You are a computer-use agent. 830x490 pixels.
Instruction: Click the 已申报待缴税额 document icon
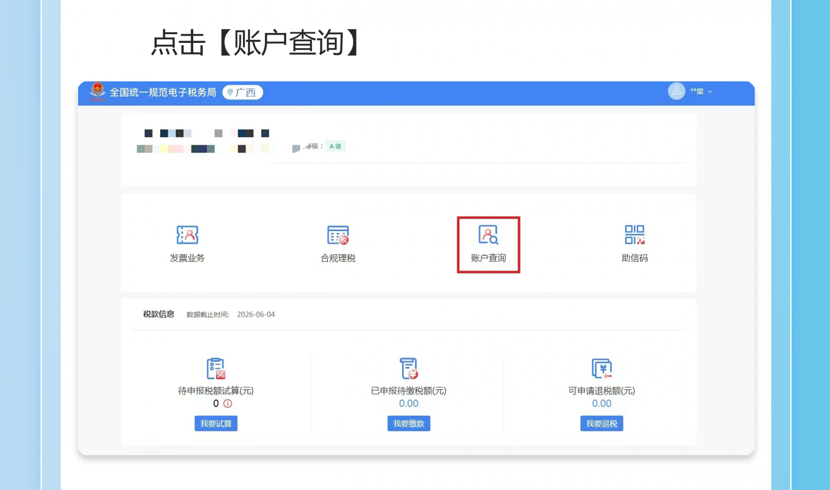409,368
